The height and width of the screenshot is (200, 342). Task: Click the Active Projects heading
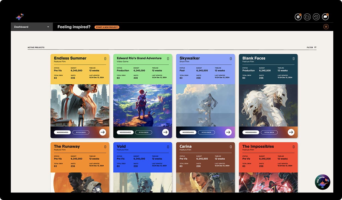[36, 48]
